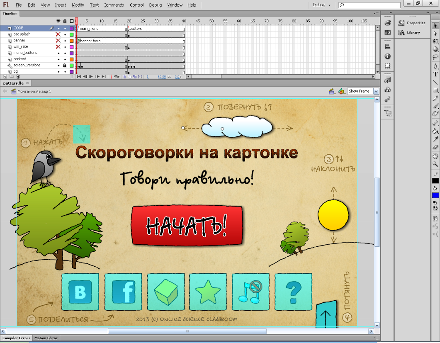
Task: Open the Library panel
Action: pos(409,33)
